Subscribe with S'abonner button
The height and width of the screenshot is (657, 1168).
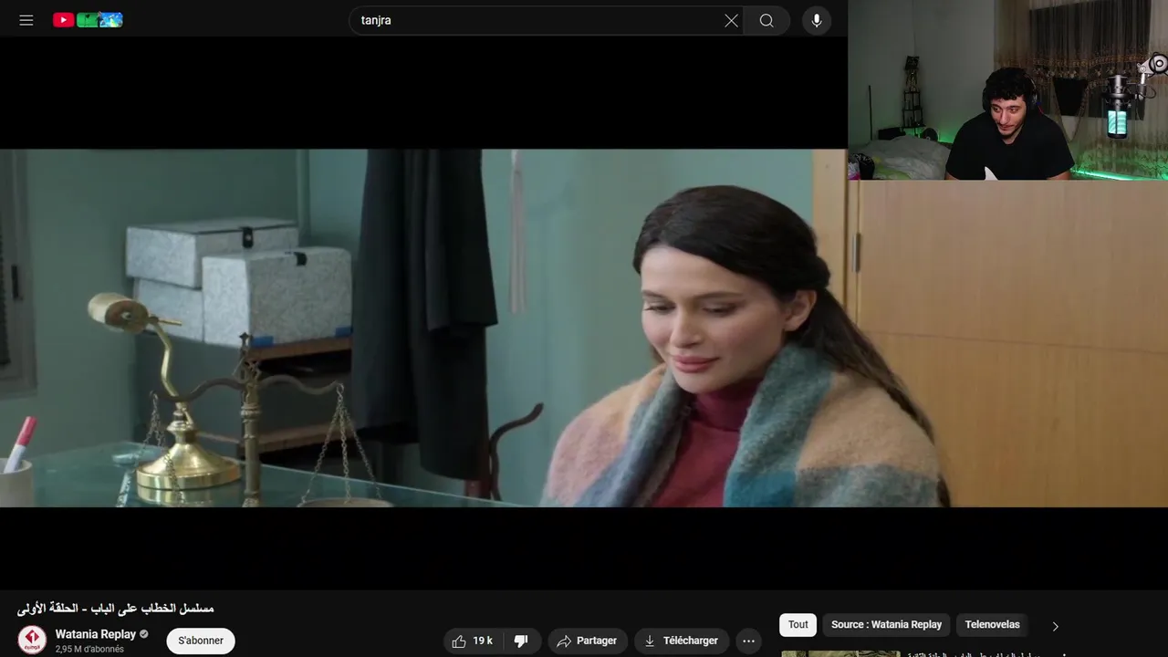[201, 641]
